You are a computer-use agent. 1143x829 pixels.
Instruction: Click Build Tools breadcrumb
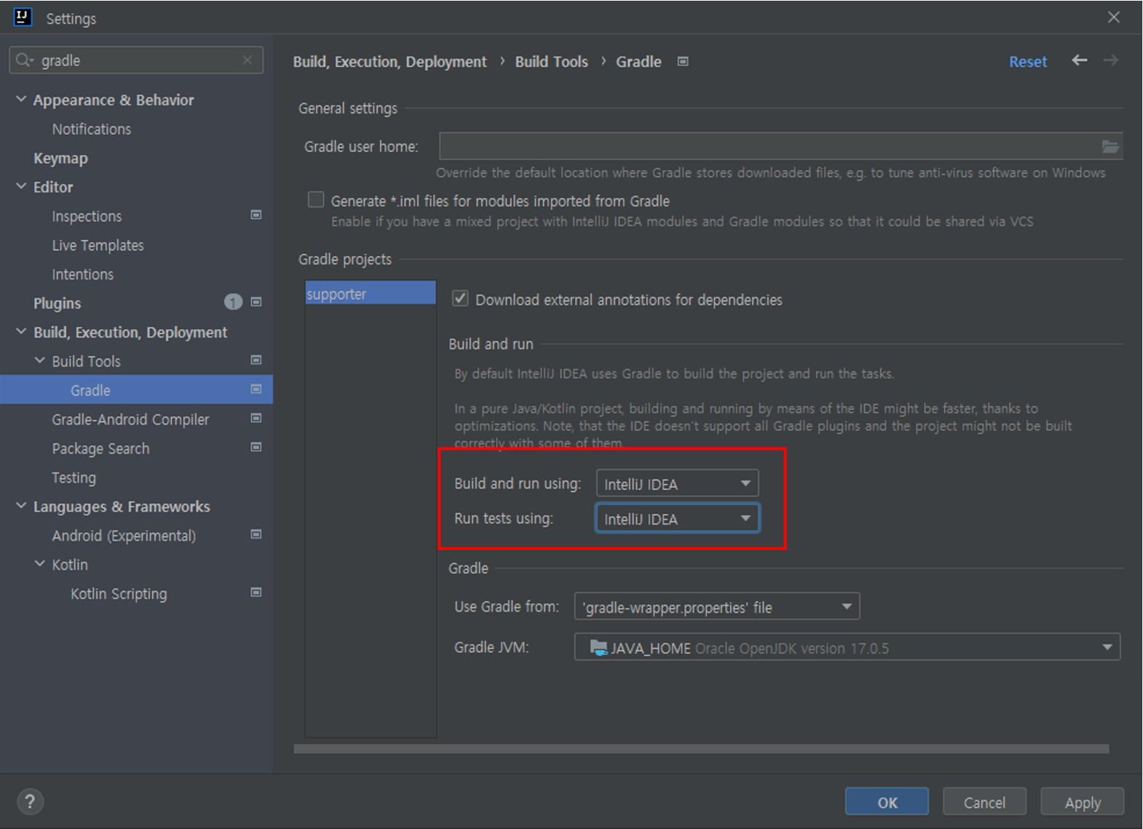tap(551, 62)
